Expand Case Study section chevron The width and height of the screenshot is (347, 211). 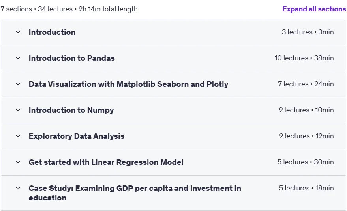[x=18, y=188]
